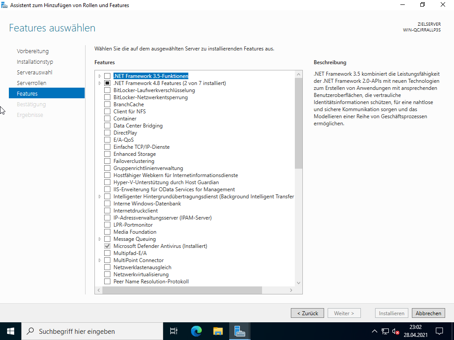454x340 pixels.
Task: Click the horizontal scrollbar of features list
Action: (182, 290)
